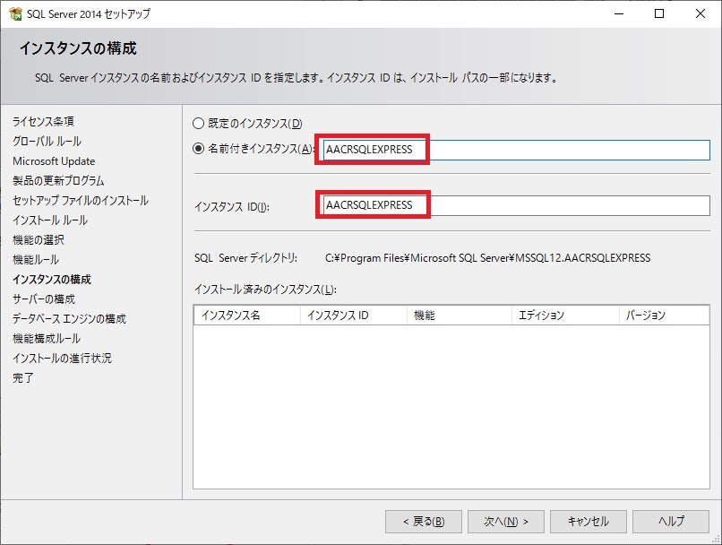Click the 戻る back button
722x545 pixels.
[x=424, y=522]
